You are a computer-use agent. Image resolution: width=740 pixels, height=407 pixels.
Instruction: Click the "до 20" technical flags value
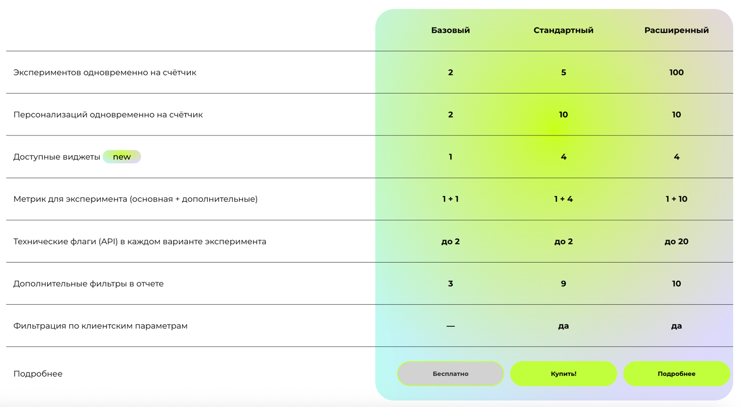tap(676, 242)
